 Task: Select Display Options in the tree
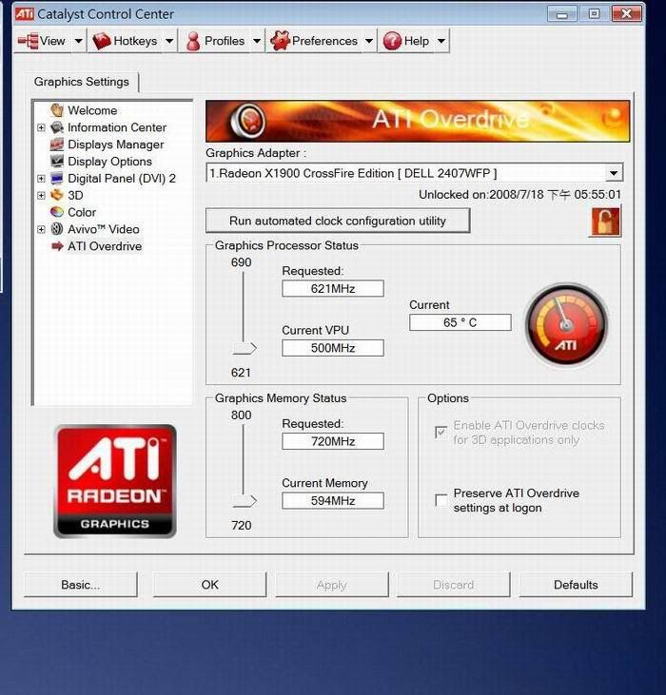coord(109,162)
